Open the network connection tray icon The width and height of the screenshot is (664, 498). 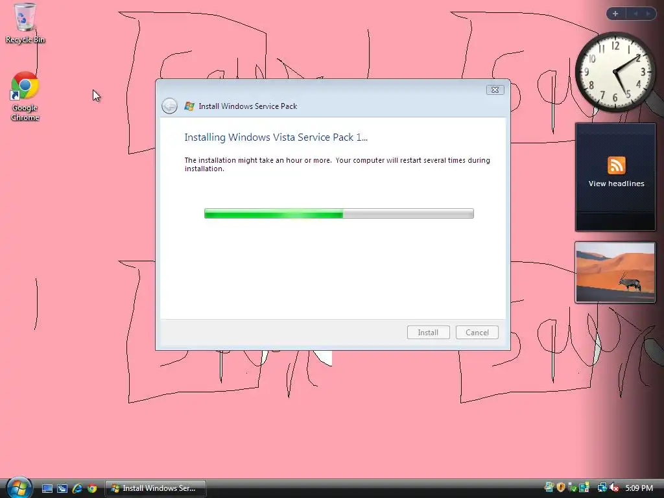(x=602, y=488)
